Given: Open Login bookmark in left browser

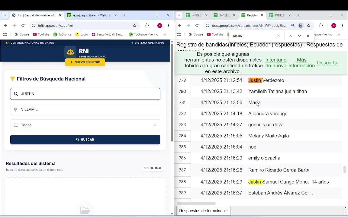Looking at the screenshot, I should (82, 35).
